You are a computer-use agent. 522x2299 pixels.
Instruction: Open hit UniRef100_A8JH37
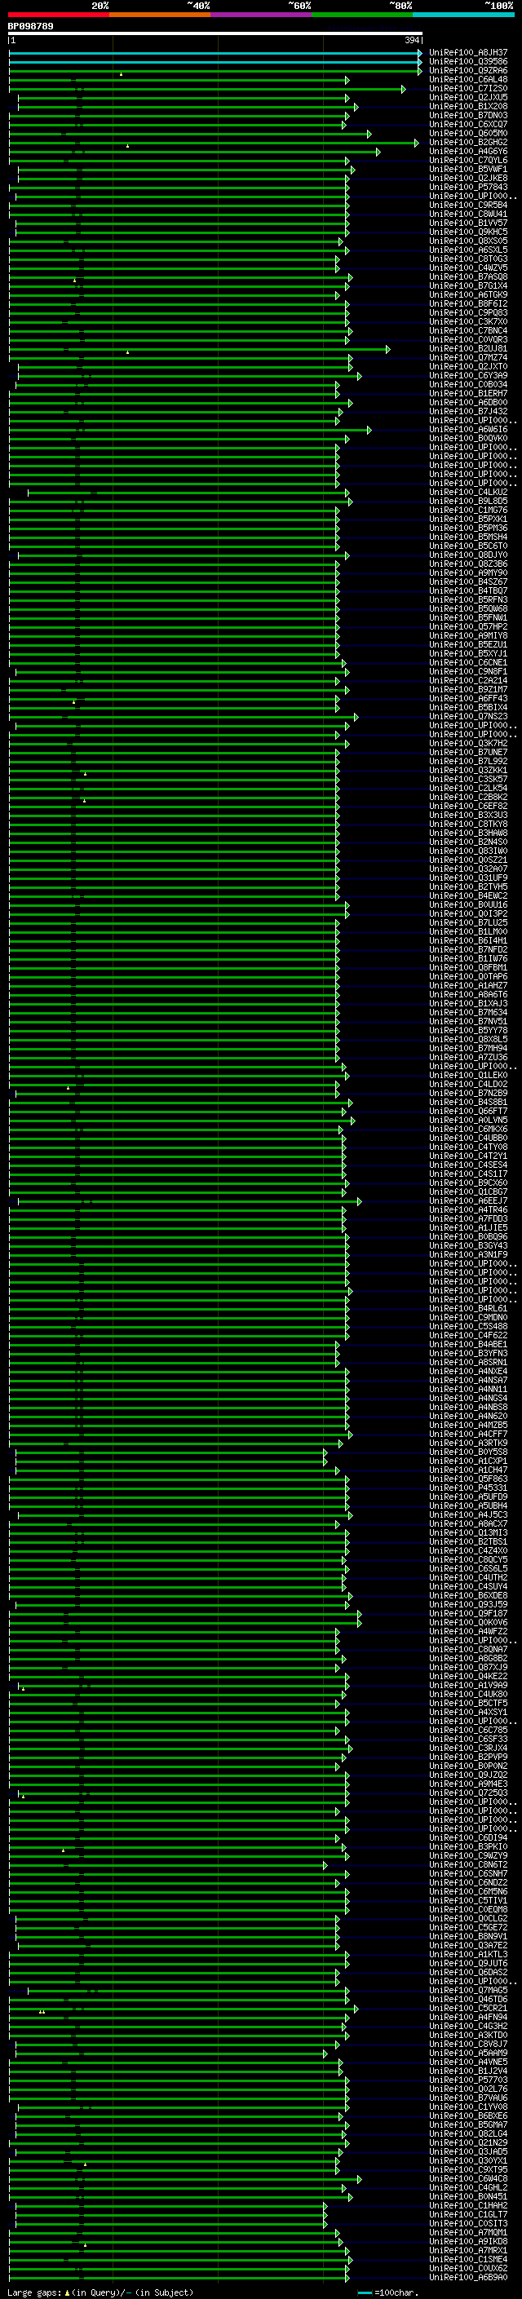coord(468,54)
